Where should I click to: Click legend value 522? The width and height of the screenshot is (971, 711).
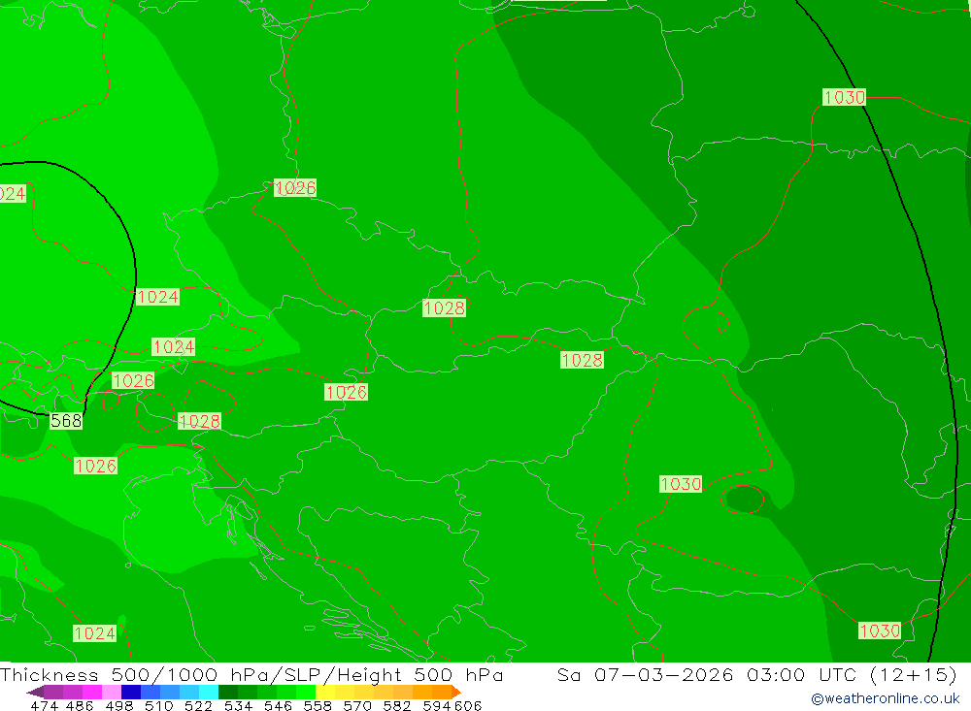198,705
